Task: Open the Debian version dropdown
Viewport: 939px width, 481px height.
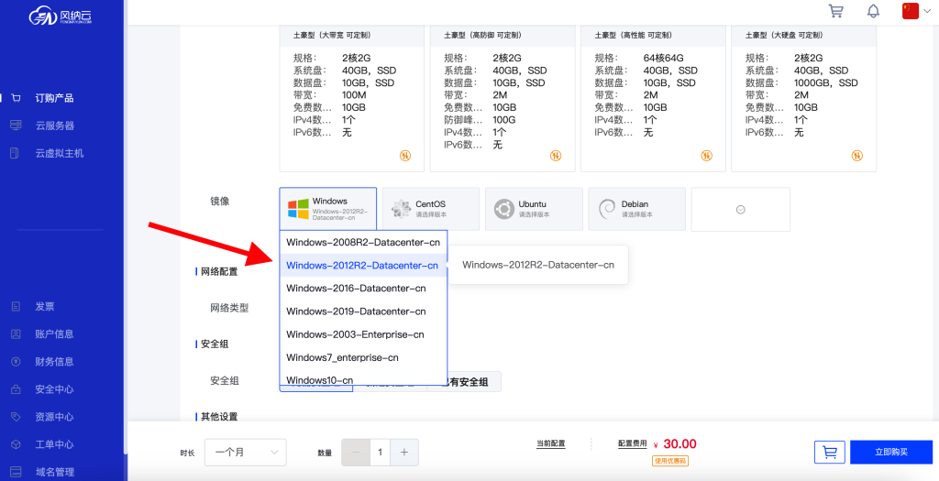Action: point(636,209)
